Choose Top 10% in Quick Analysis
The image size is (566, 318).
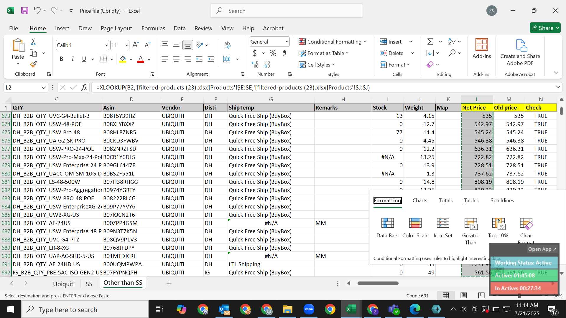pos(498,228)
